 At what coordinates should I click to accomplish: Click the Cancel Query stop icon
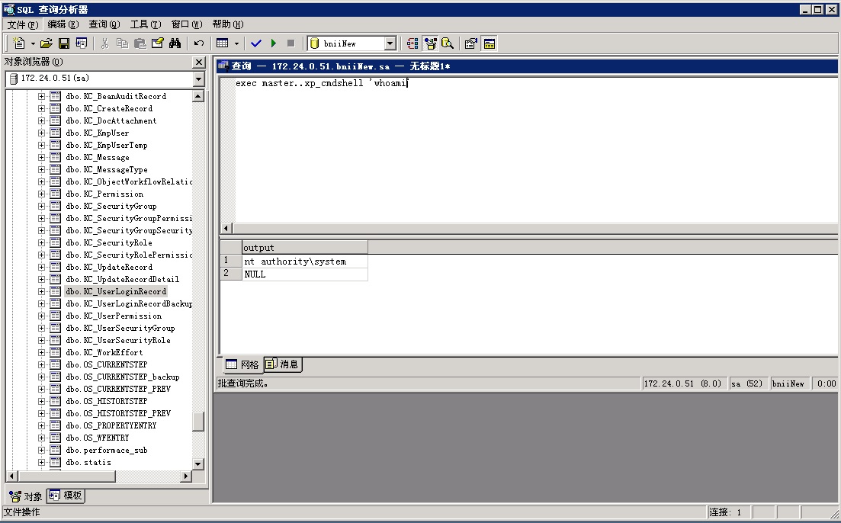point(290,43)
